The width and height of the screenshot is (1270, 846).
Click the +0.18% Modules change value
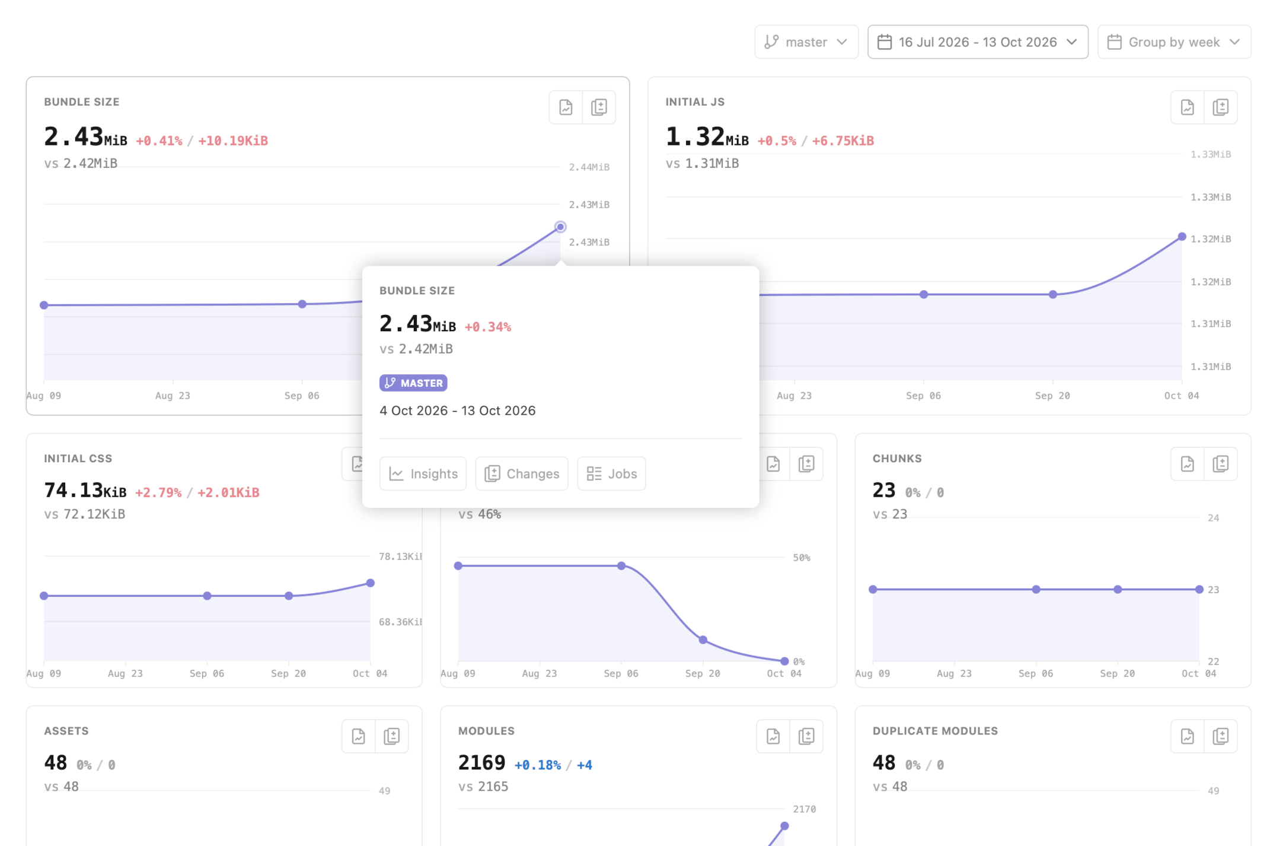[x=537, y=765]
